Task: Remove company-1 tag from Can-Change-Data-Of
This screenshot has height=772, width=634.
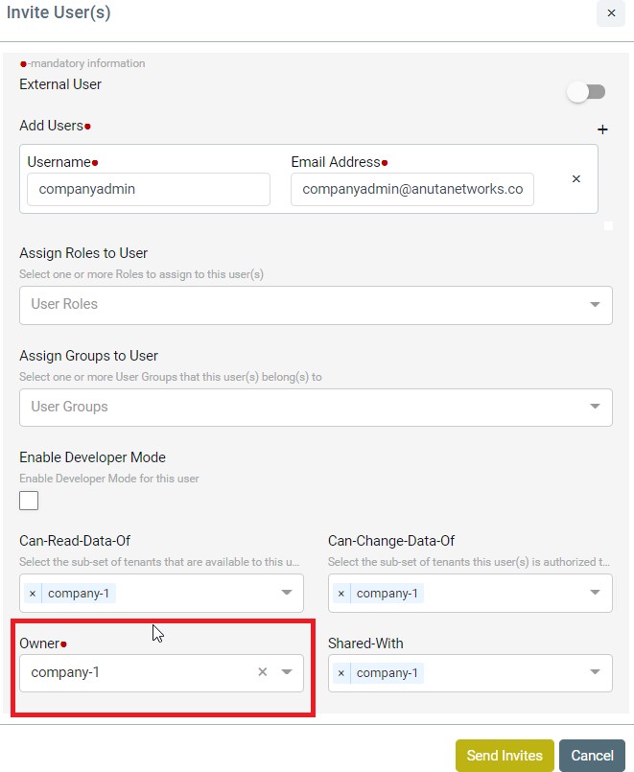Action: click(341, 594)
